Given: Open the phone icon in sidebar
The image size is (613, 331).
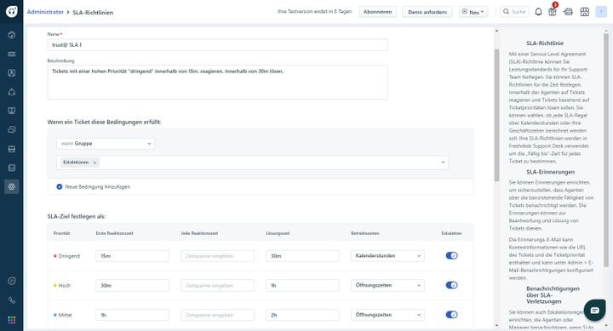Looking at the screenshot, I should pos(12,300).
